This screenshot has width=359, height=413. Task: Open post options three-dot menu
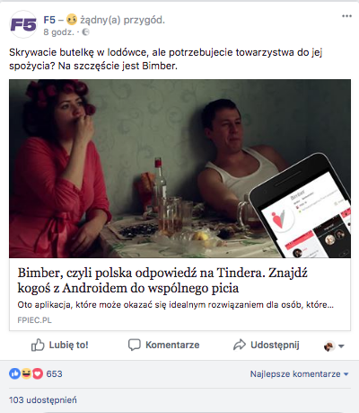tap(346, 16)
